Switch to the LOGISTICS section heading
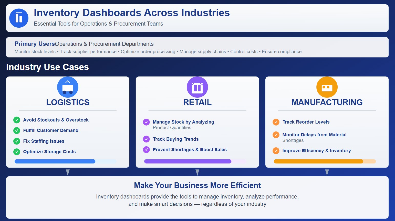Viewport: 395px width, 221px height. pyautogui.click(x=67, y=102)
